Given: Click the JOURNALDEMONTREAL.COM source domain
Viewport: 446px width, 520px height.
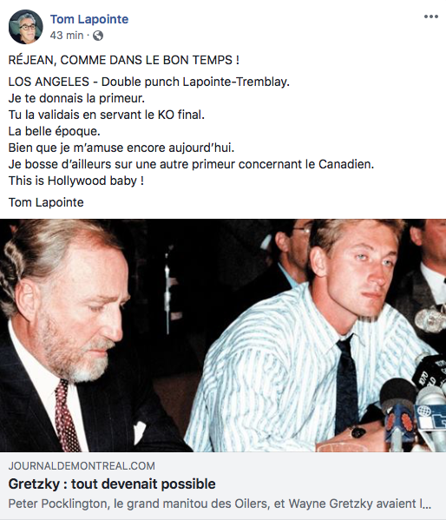Looking at the screenshot, I should tap(82, 466).
